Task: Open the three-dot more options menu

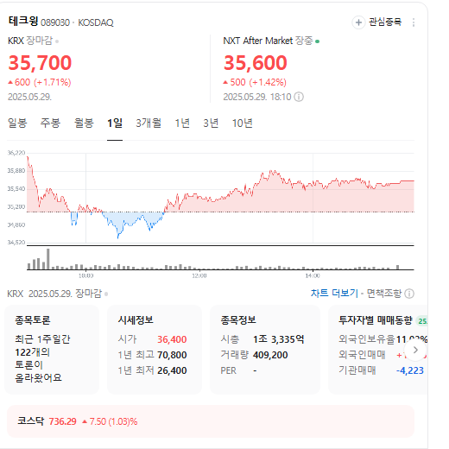Action: click(x=414, y=22)
